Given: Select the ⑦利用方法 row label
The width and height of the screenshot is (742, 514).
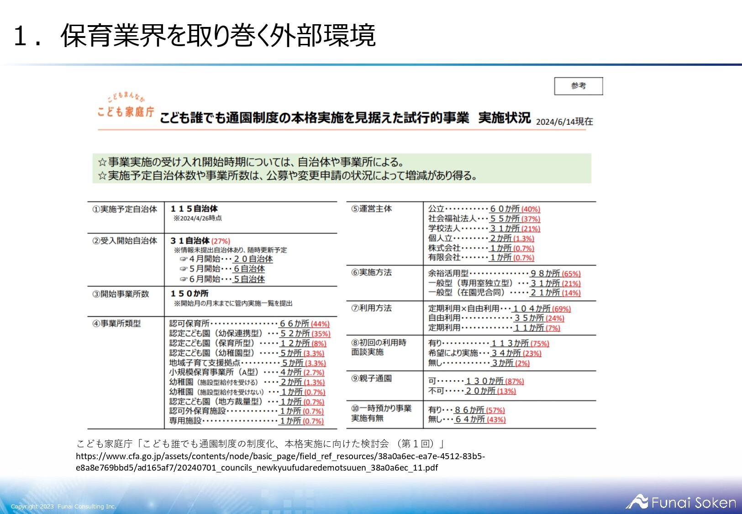Looking at the screenshot, I should tap(372, 308).
